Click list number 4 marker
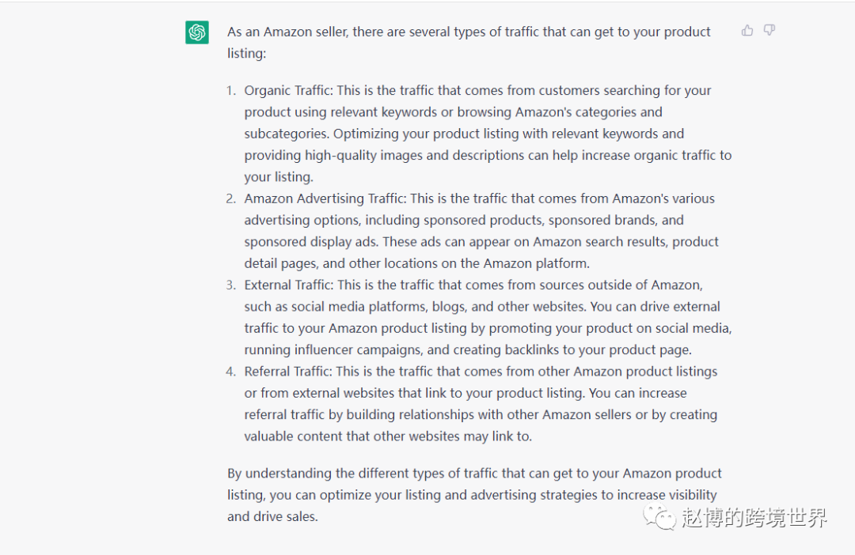 [x=231, y=372]
